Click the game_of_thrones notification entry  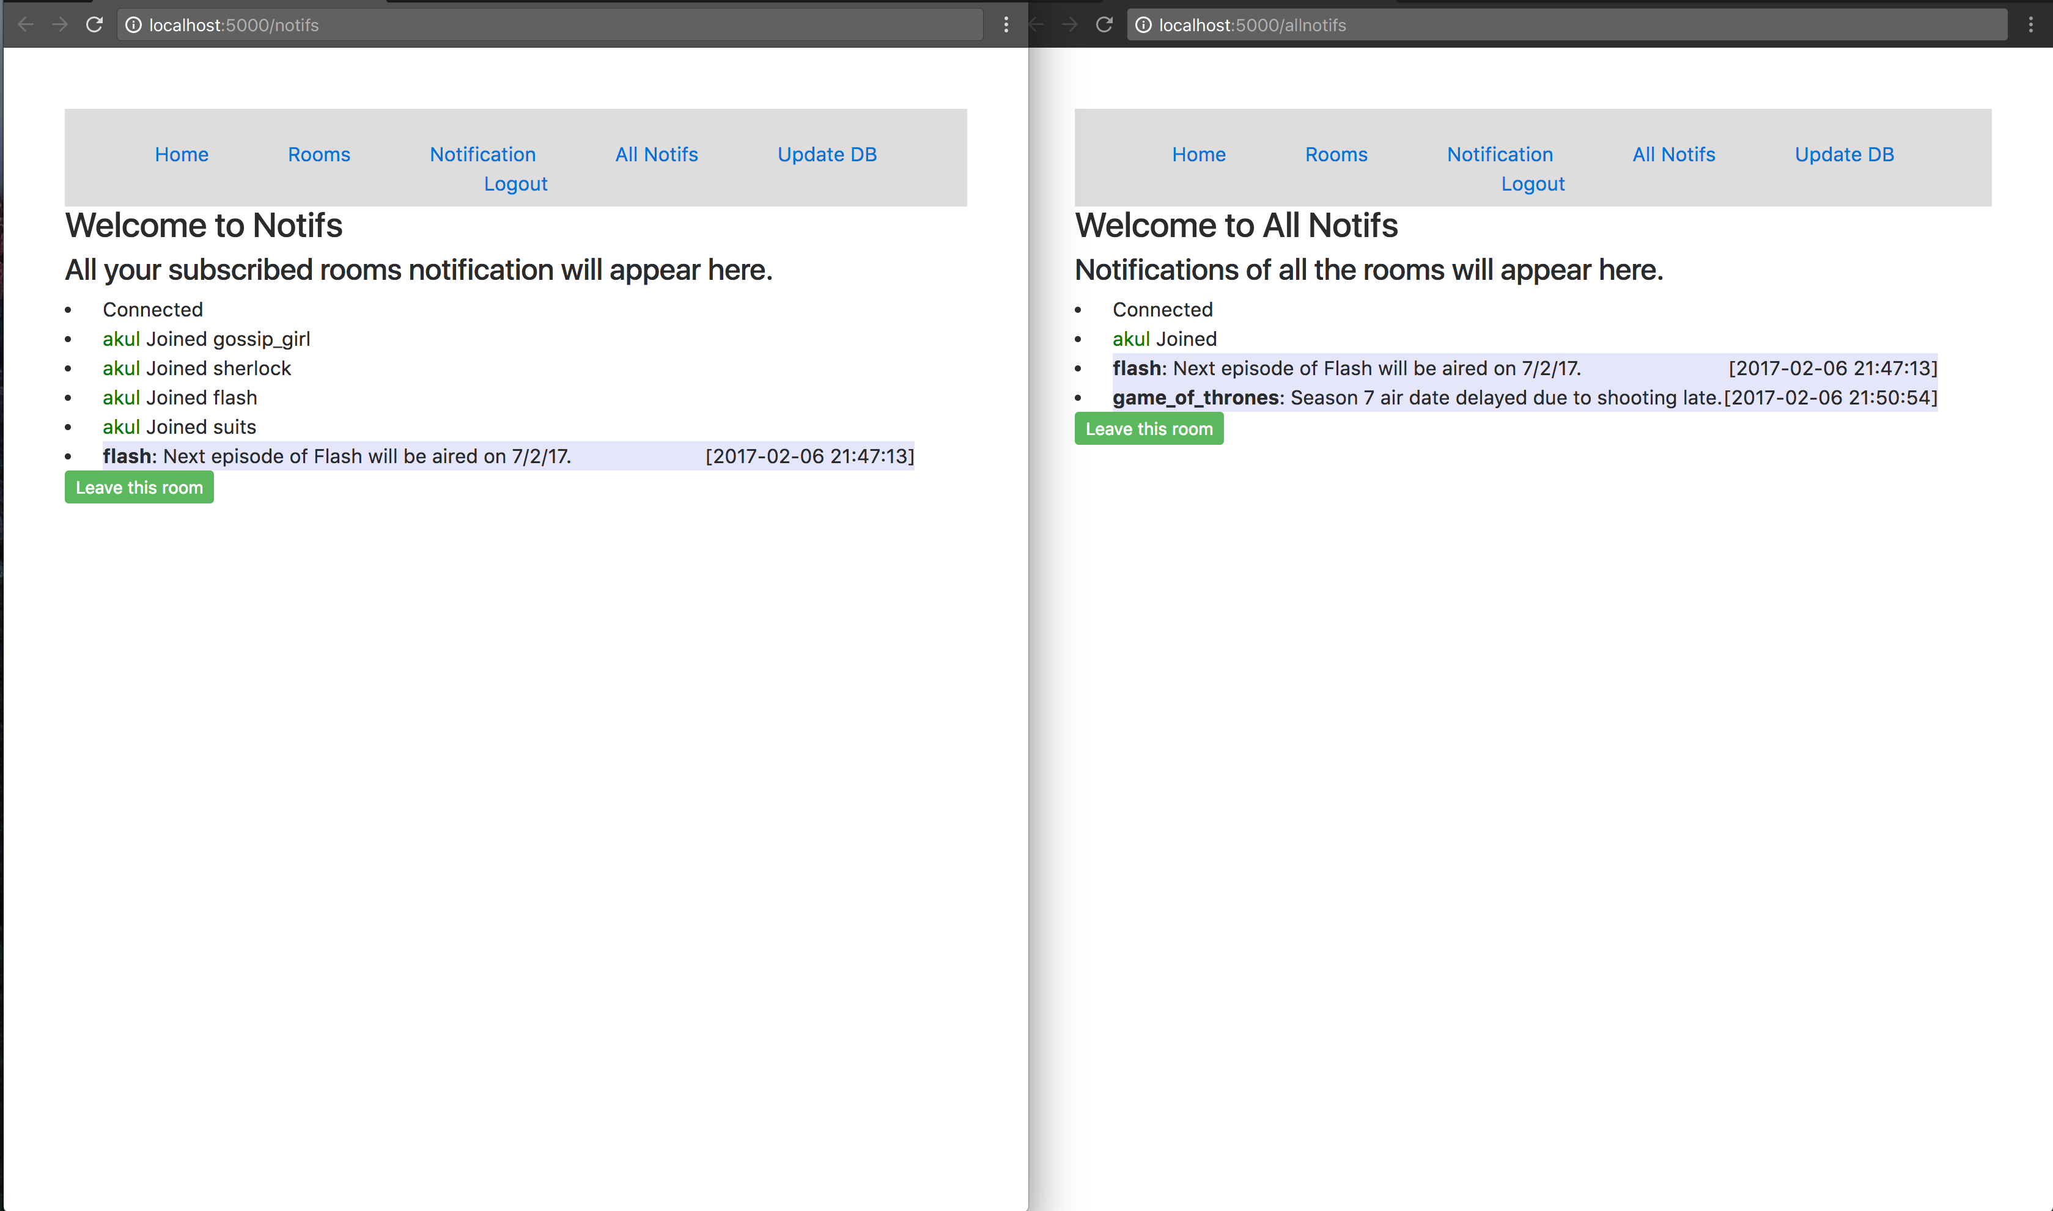(x=1417, y=397)
